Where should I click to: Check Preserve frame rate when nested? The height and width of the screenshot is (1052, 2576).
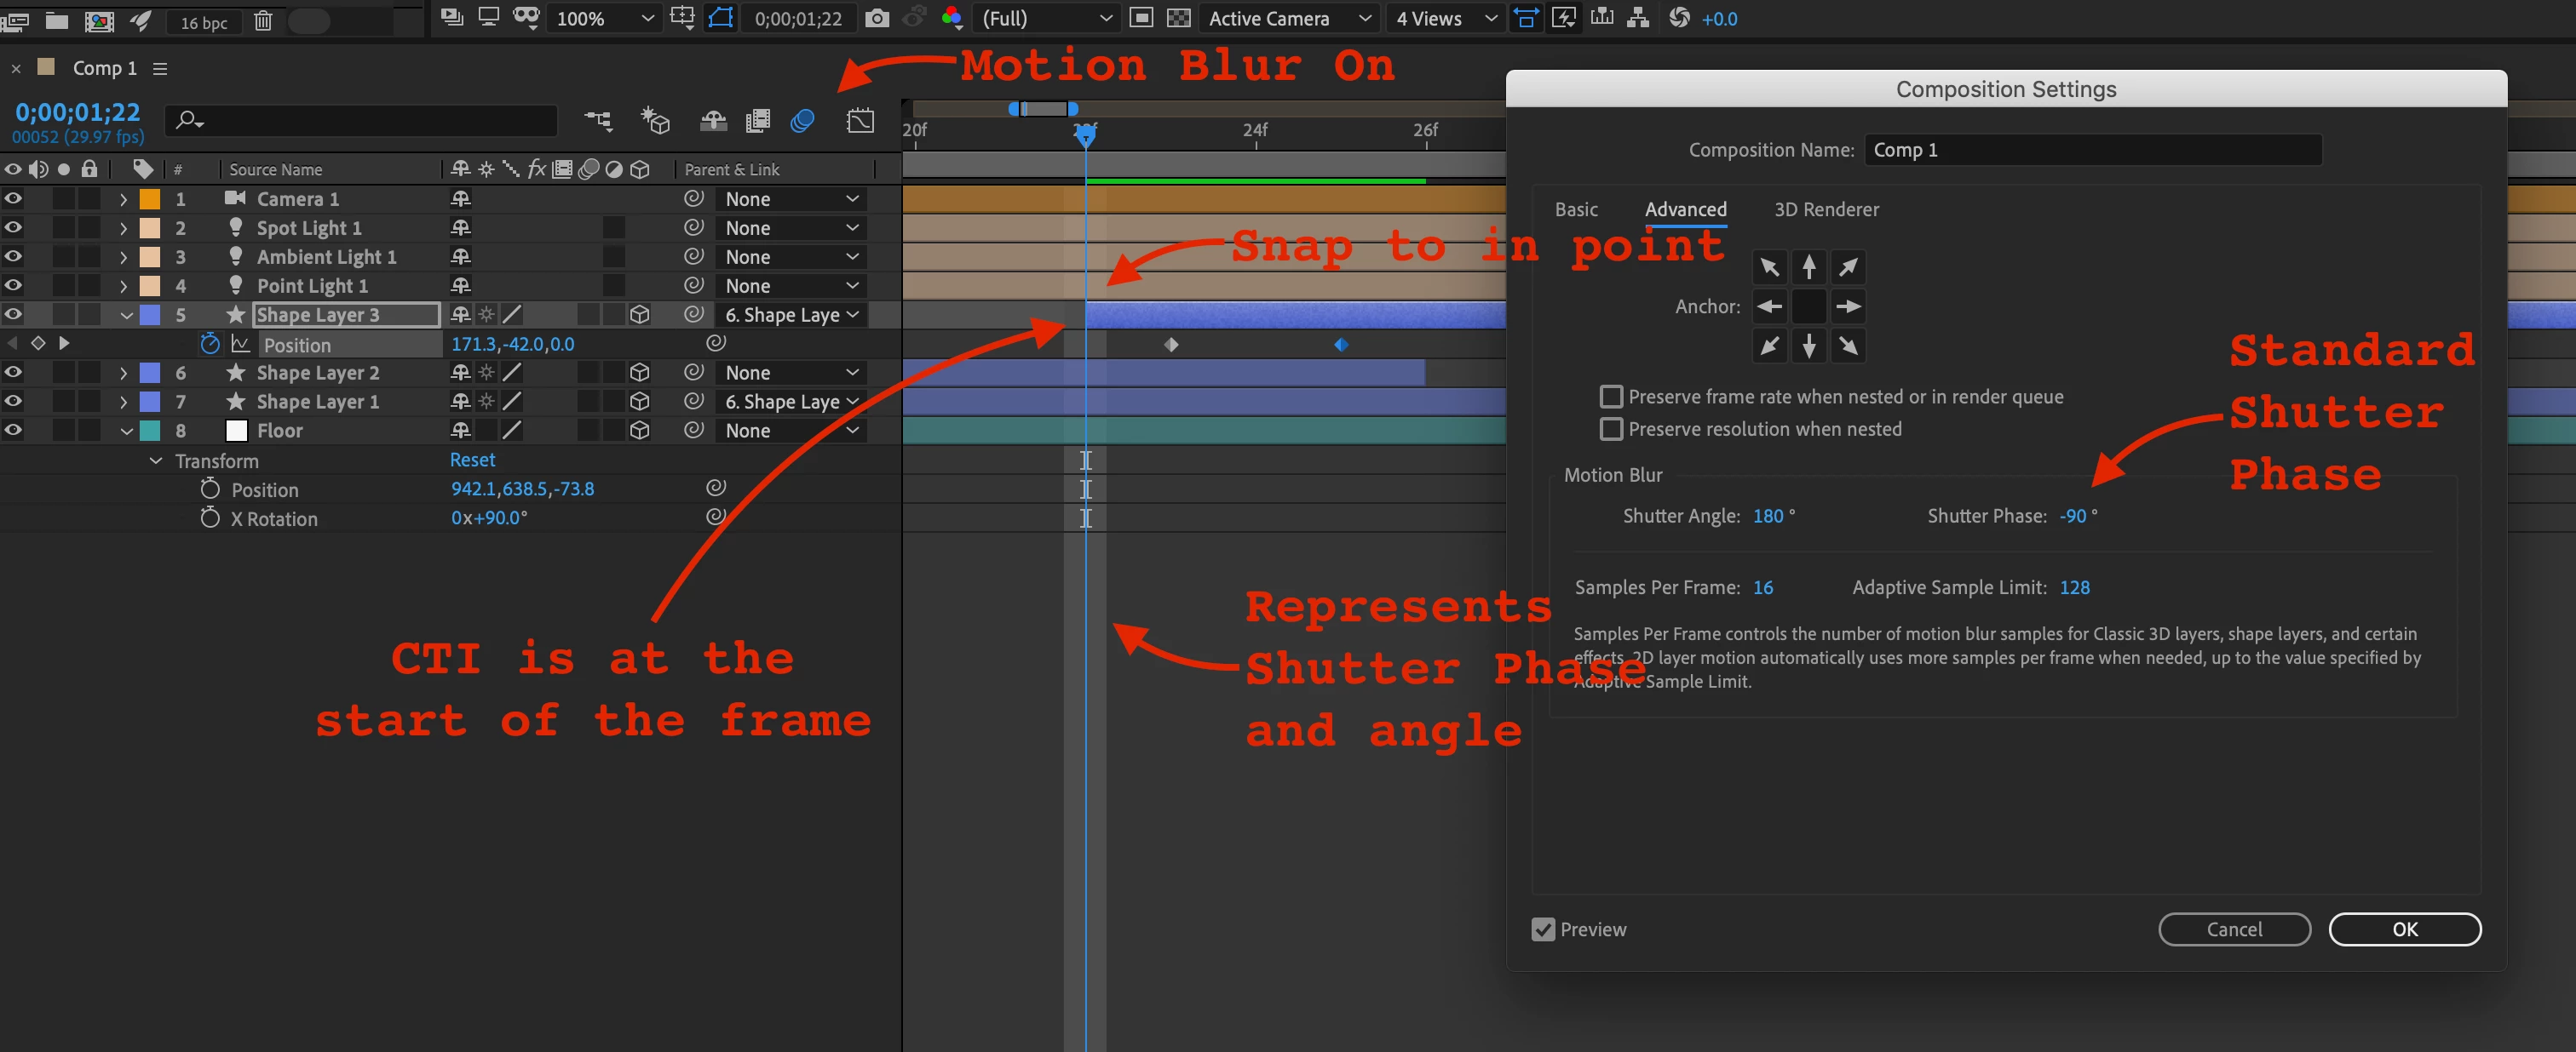1611,397
